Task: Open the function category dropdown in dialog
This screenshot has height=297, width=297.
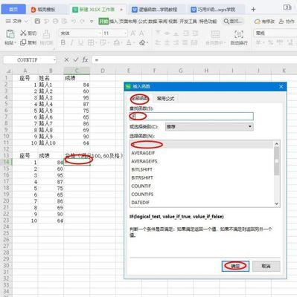Action: (x=250, y=127)
